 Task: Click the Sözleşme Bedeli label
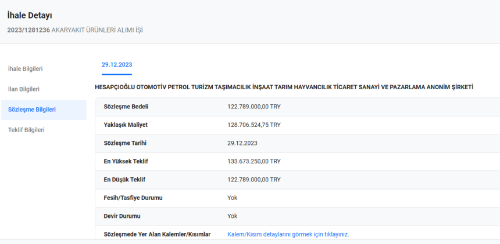pos(126,107)
